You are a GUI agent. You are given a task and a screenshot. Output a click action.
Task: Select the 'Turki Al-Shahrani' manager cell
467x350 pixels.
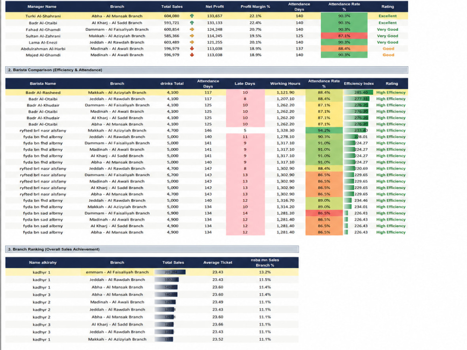tap(43, 16)
